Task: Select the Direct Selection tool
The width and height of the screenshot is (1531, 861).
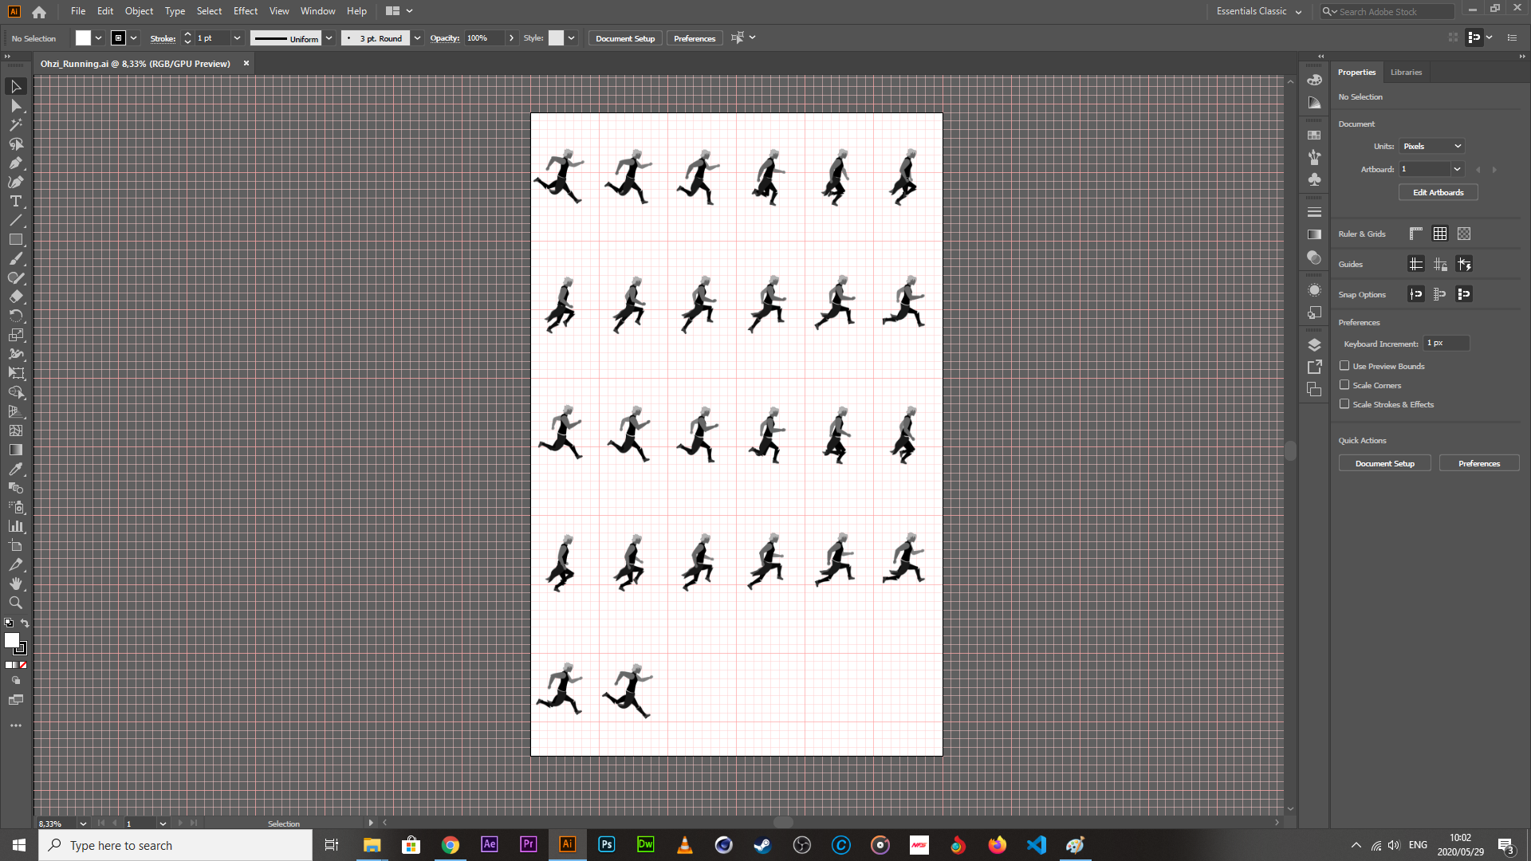Action: 15,105
